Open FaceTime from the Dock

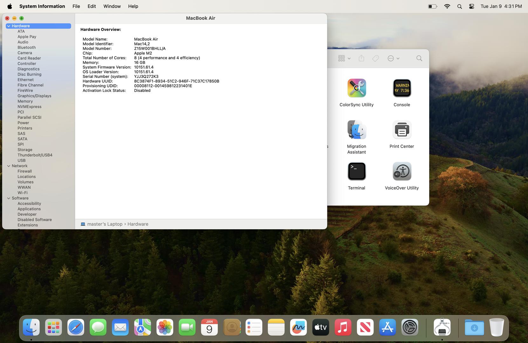pos(187,327)
